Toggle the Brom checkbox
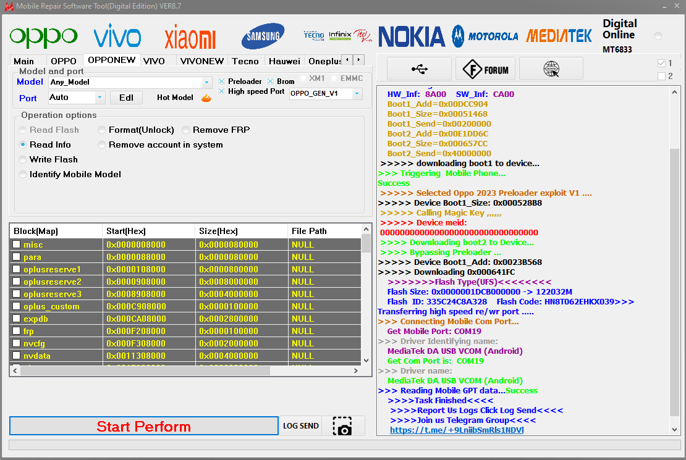The height and width of the screenshot is (460, 686). pos(270,82)
